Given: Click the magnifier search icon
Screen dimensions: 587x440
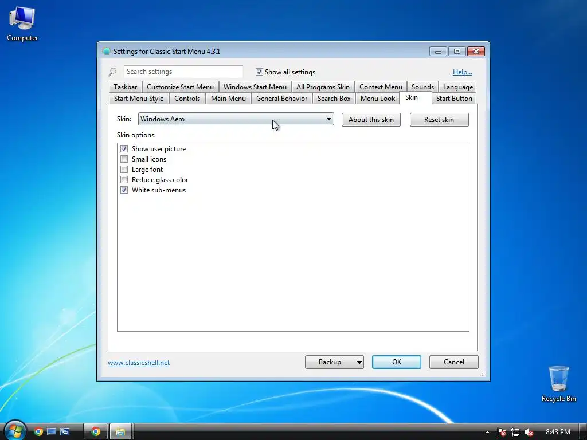Looking at the screenshot, I should click(113, 72).
